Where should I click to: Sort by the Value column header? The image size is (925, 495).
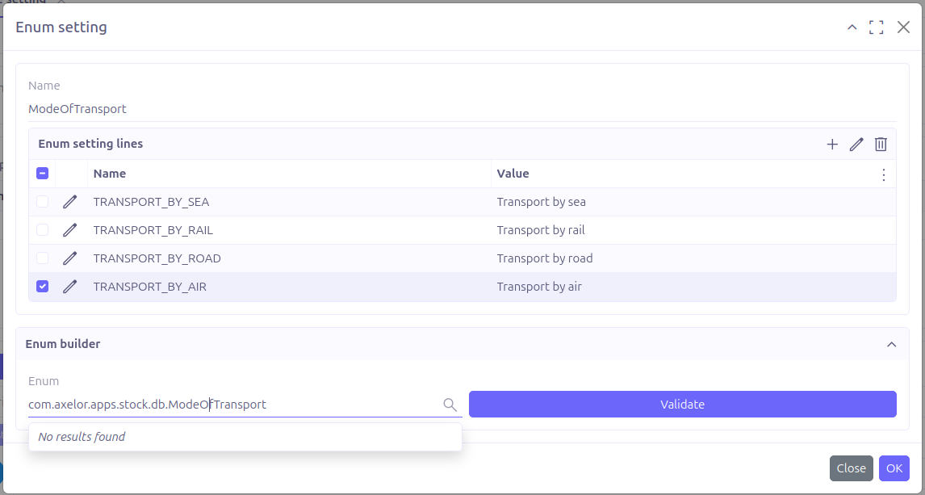pyautogui.click(x=513, y=174)
